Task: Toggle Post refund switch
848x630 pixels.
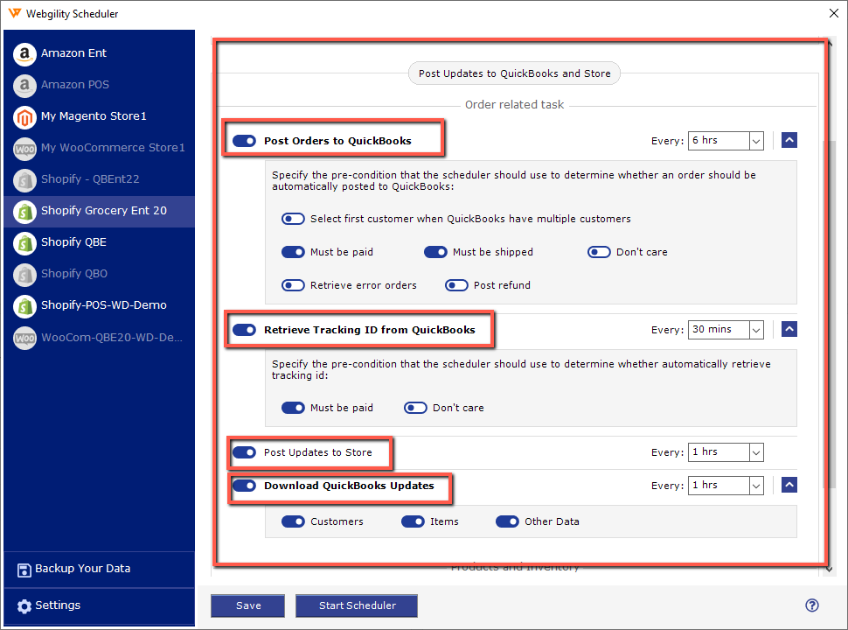Action: 456,285
